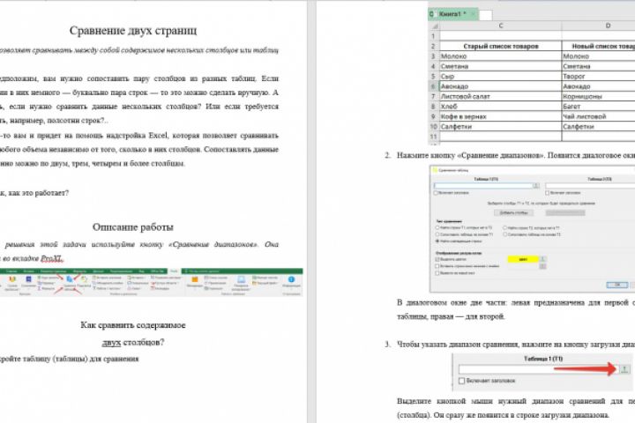Click the first Сумма прописью ribbon icon
Viewport: 635px width, 423px height.
[12, 278]
